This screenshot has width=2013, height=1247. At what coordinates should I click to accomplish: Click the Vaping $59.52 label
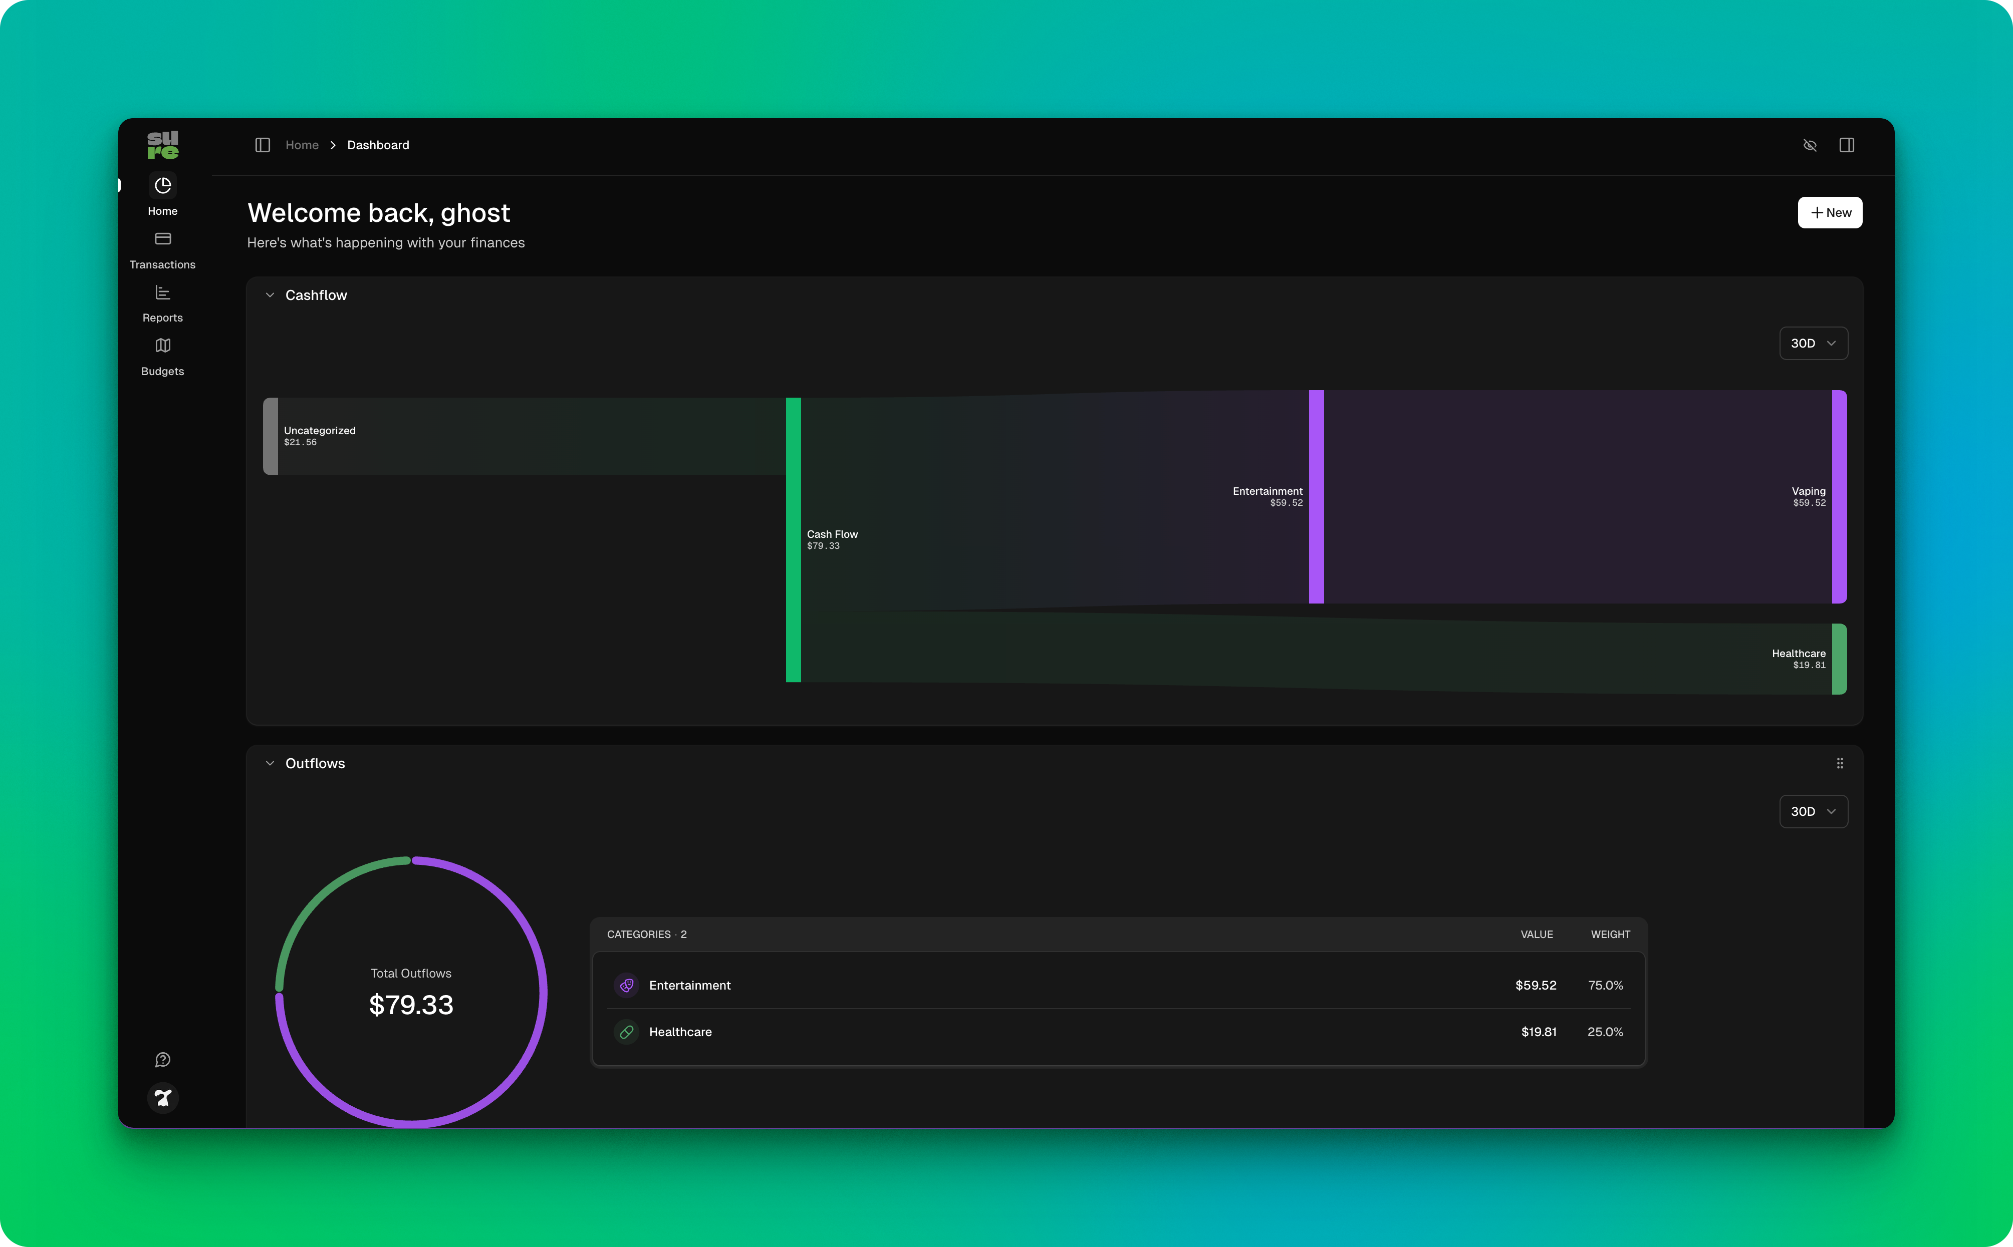click(x=1809, y=496)
